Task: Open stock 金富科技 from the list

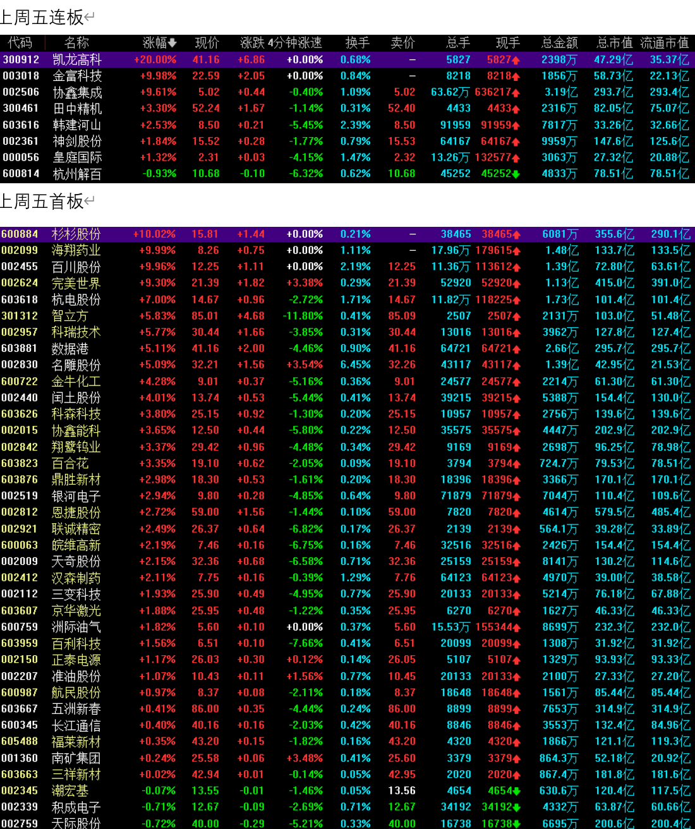Action: (76, 76)
